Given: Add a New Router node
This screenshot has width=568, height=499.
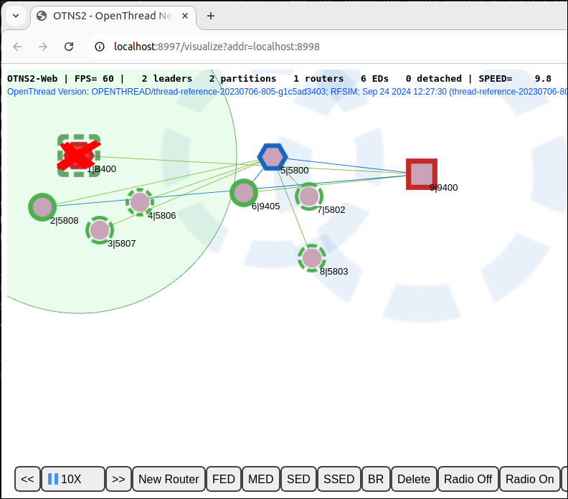Looking at the screenshot, I should click(169, 479).
